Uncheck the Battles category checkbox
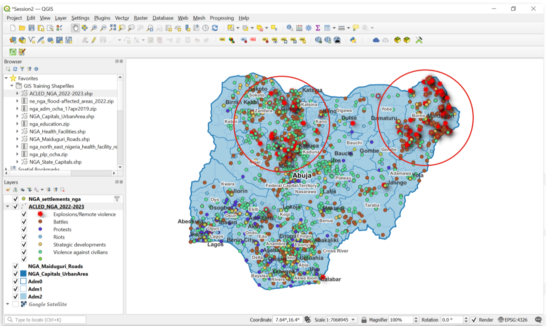 (x=24, y=222)
